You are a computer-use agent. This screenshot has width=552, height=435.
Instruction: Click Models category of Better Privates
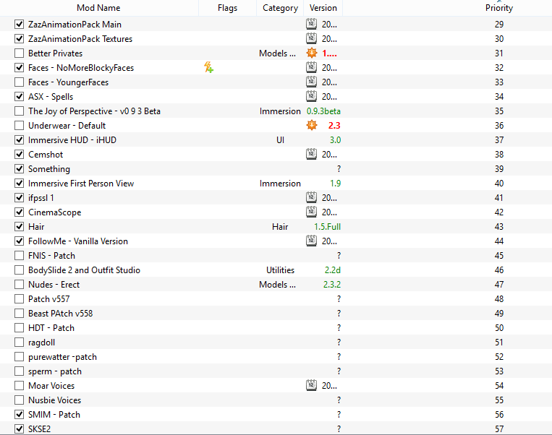[x=277, y=53]
